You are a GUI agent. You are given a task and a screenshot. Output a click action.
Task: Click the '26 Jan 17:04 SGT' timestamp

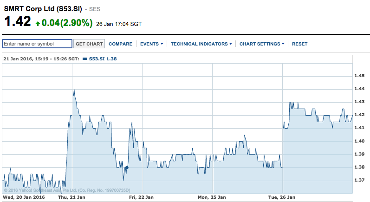pyautogui.click(x=119, y=24)
